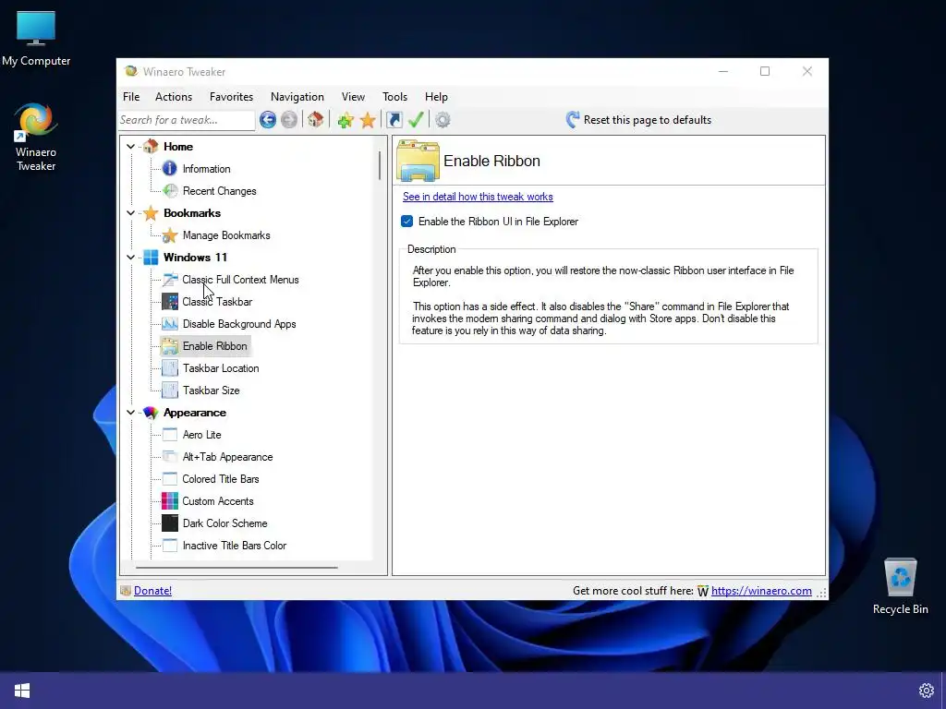Viewport: 946px width, 709px height.
Task: Click the Custom Accents colorful icon
Action: (x=170, y=501)
